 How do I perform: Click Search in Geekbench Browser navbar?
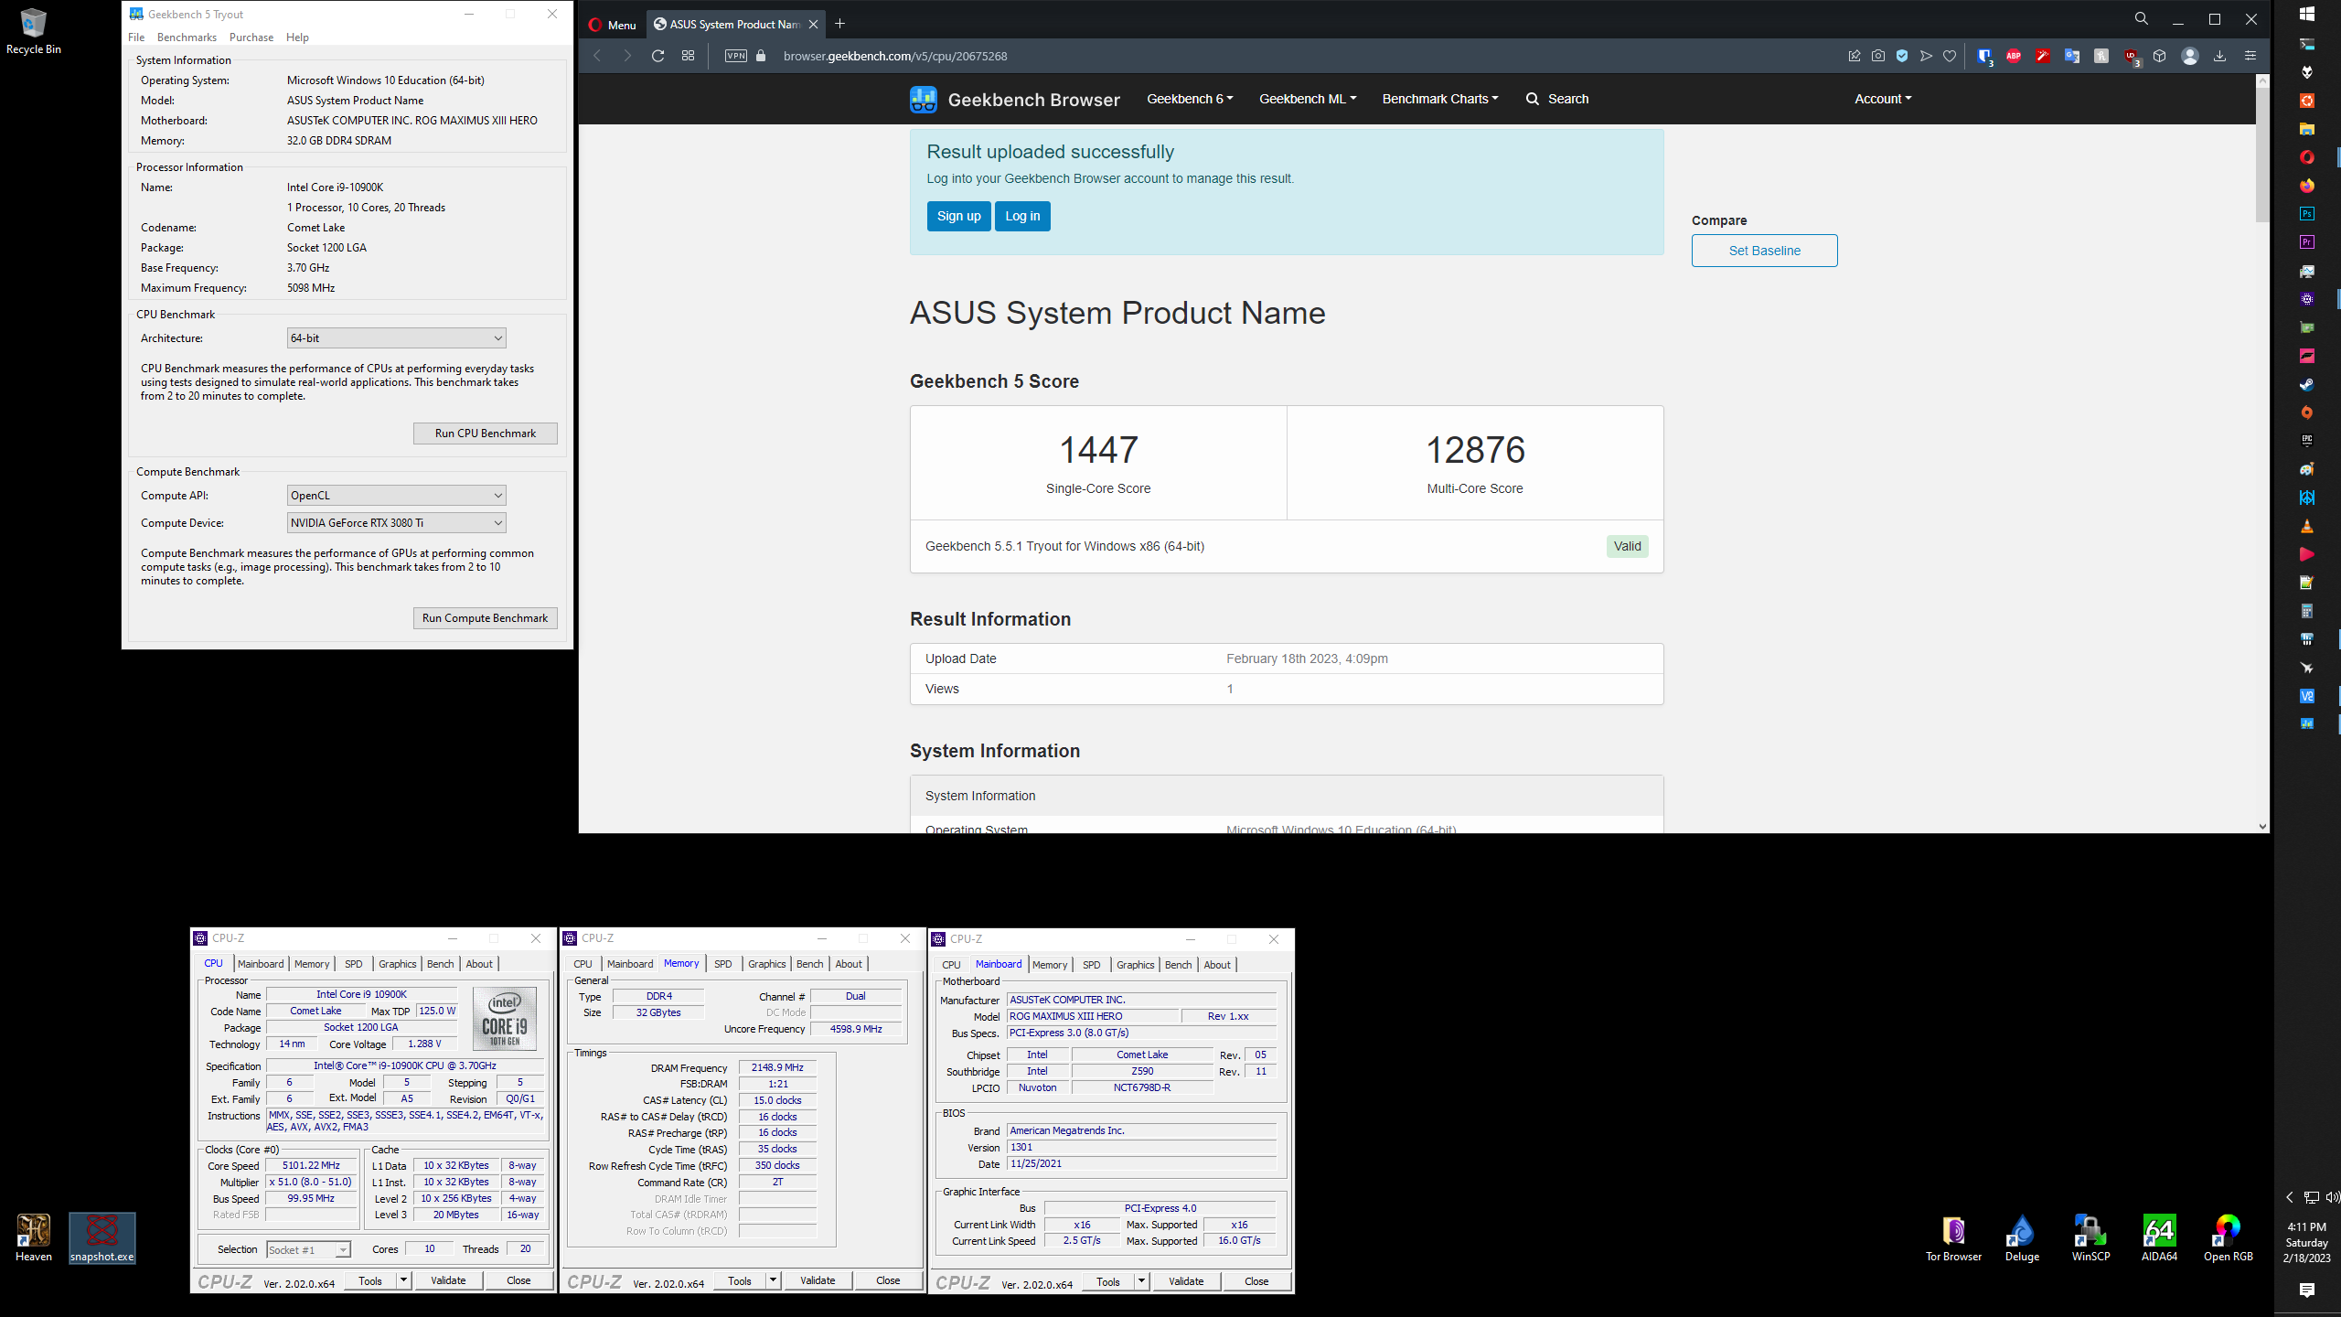coord(1557,99)
